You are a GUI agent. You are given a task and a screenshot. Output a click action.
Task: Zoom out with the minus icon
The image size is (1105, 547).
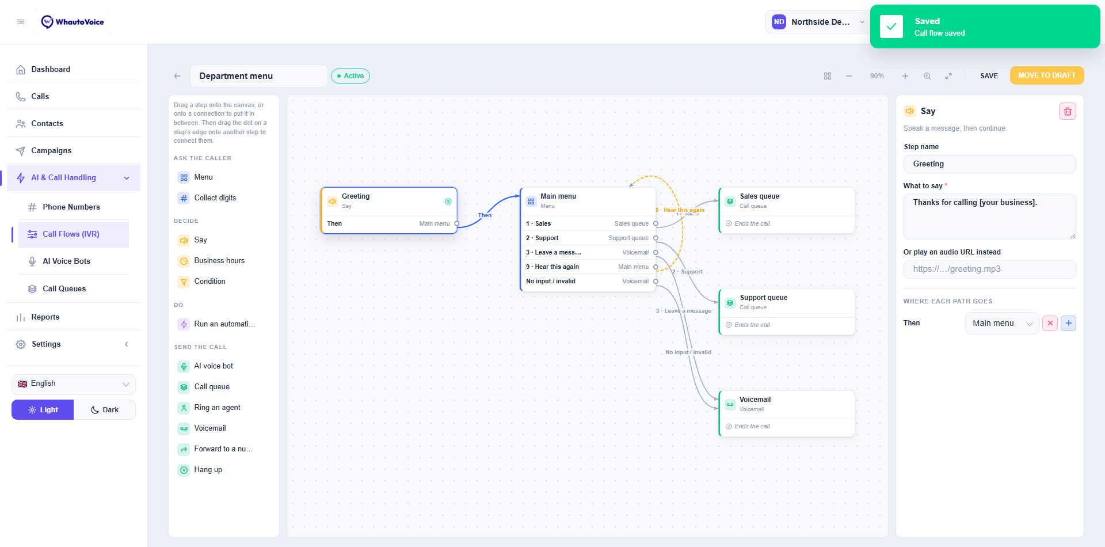849,76
